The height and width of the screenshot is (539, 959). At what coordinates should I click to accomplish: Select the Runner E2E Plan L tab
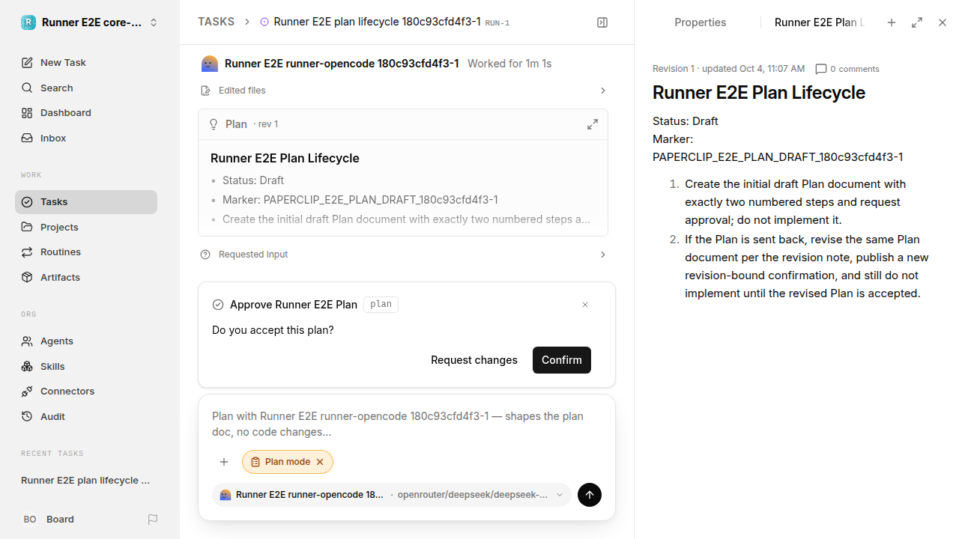tap(820, 22)
